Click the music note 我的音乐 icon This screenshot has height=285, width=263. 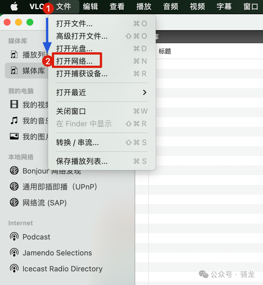(x=14, y=120)
